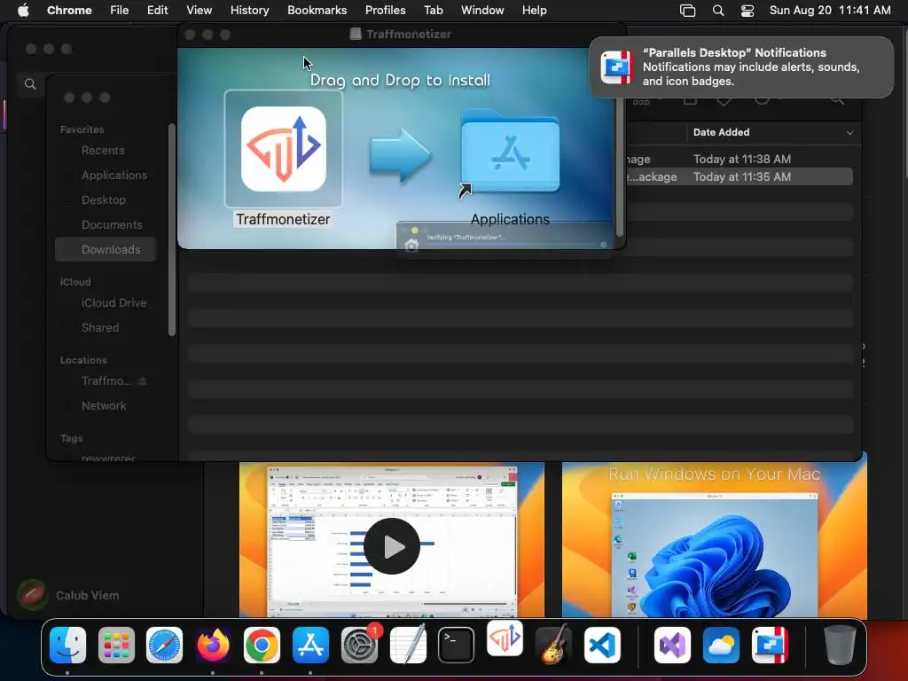Launch Safari from the dock
Viewport: 908px width, 681px height.
164,645
